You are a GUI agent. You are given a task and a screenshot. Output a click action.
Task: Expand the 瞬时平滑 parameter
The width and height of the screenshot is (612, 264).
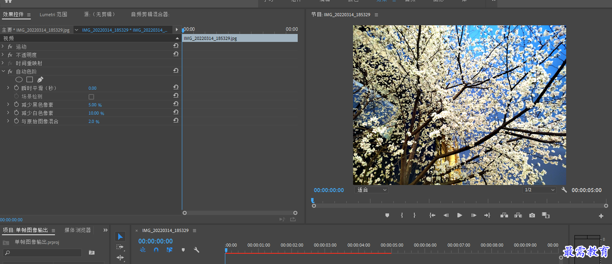[x=8, y=88]
